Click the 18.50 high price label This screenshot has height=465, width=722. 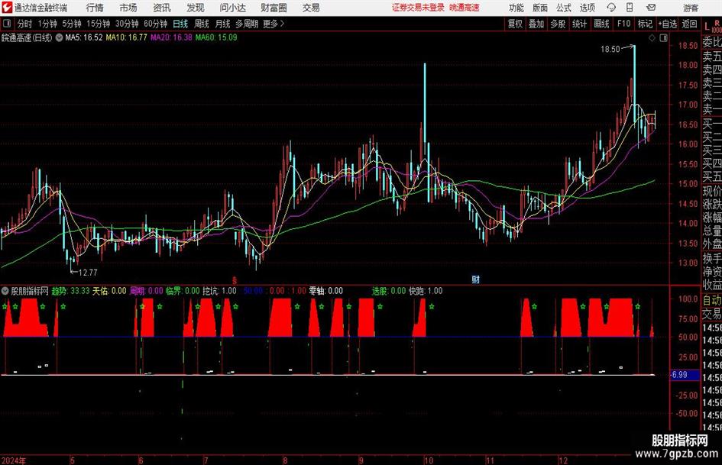(610, 50)
